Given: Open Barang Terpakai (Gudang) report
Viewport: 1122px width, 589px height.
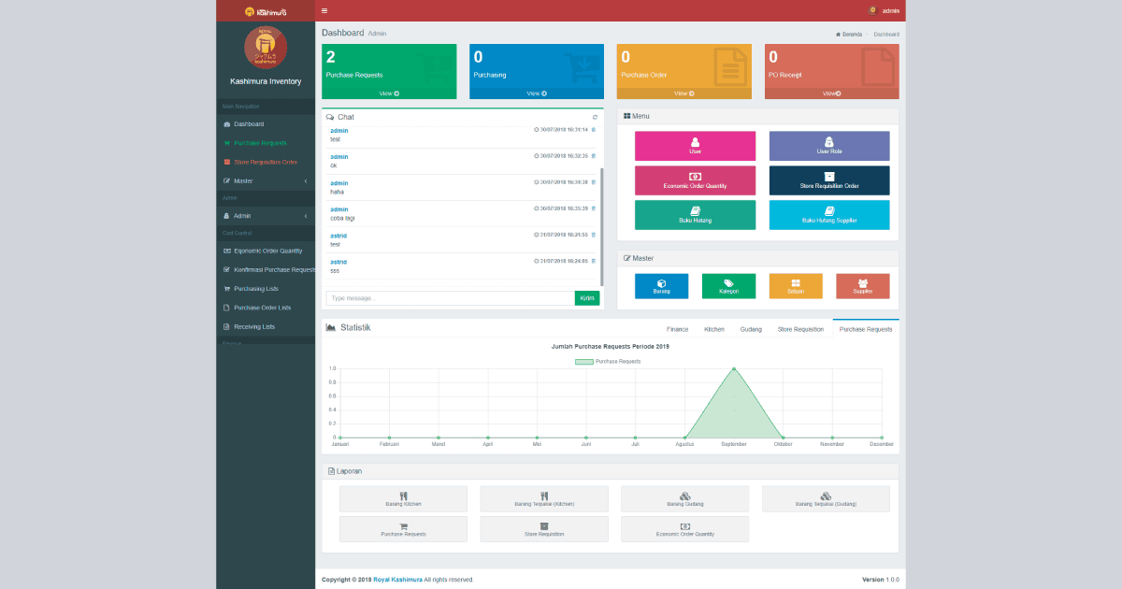Looking at the screenshot, I should pos(826,498).
